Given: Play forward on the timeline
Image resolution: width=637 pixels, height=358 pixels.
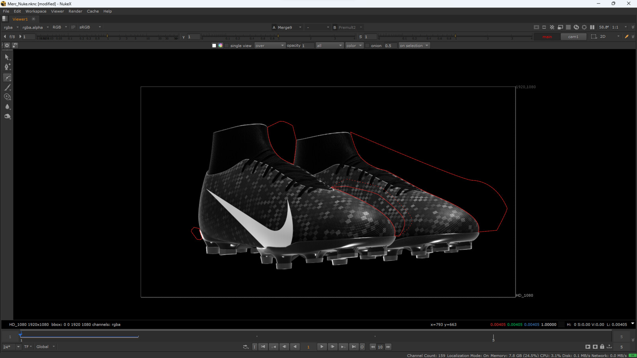Looking at the screenshot, I should pos(322,347).
